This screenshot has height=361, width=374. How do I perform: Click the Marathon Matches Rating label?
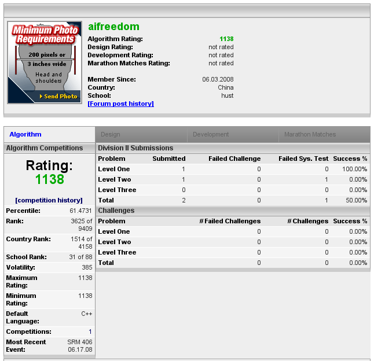(129, 63)
